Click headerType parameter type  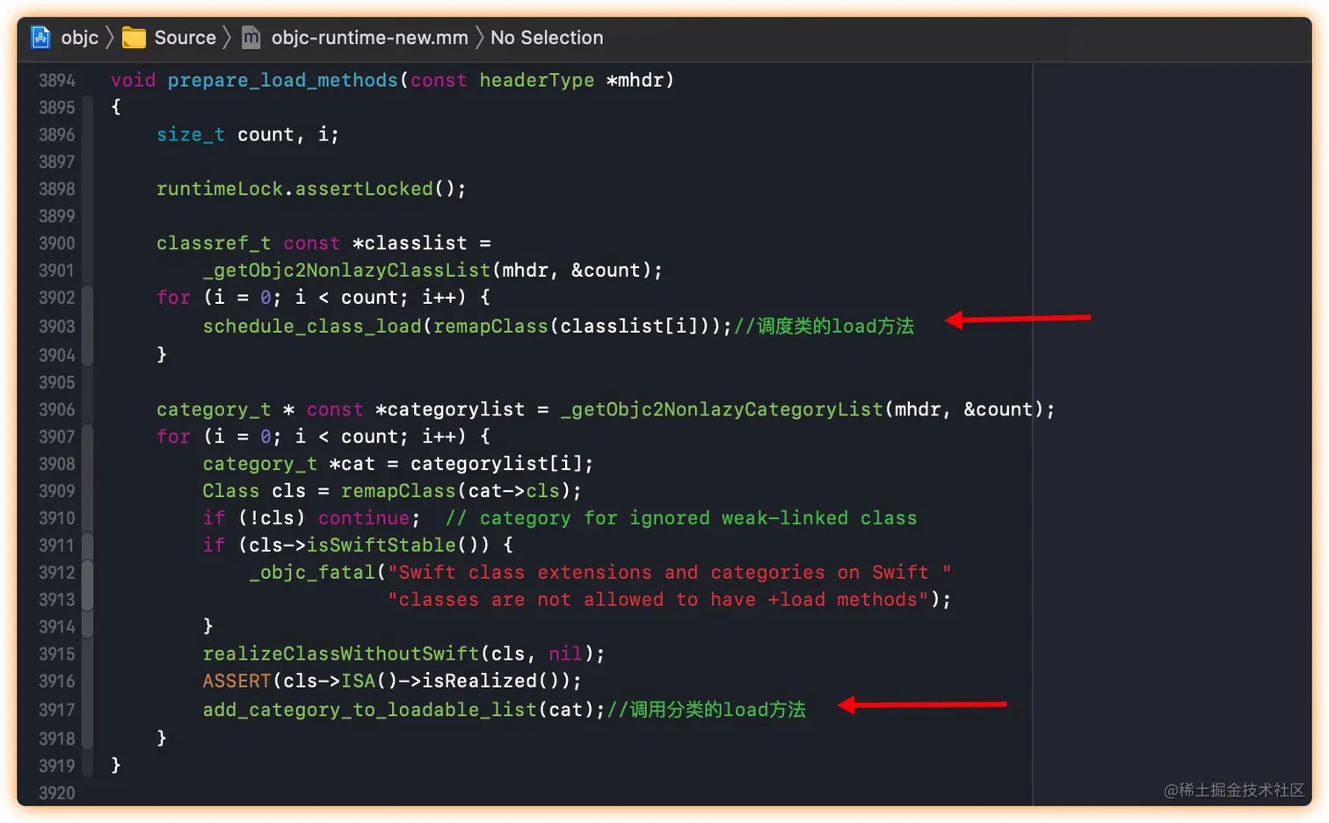pyautogui.click(x=536, y=81)
